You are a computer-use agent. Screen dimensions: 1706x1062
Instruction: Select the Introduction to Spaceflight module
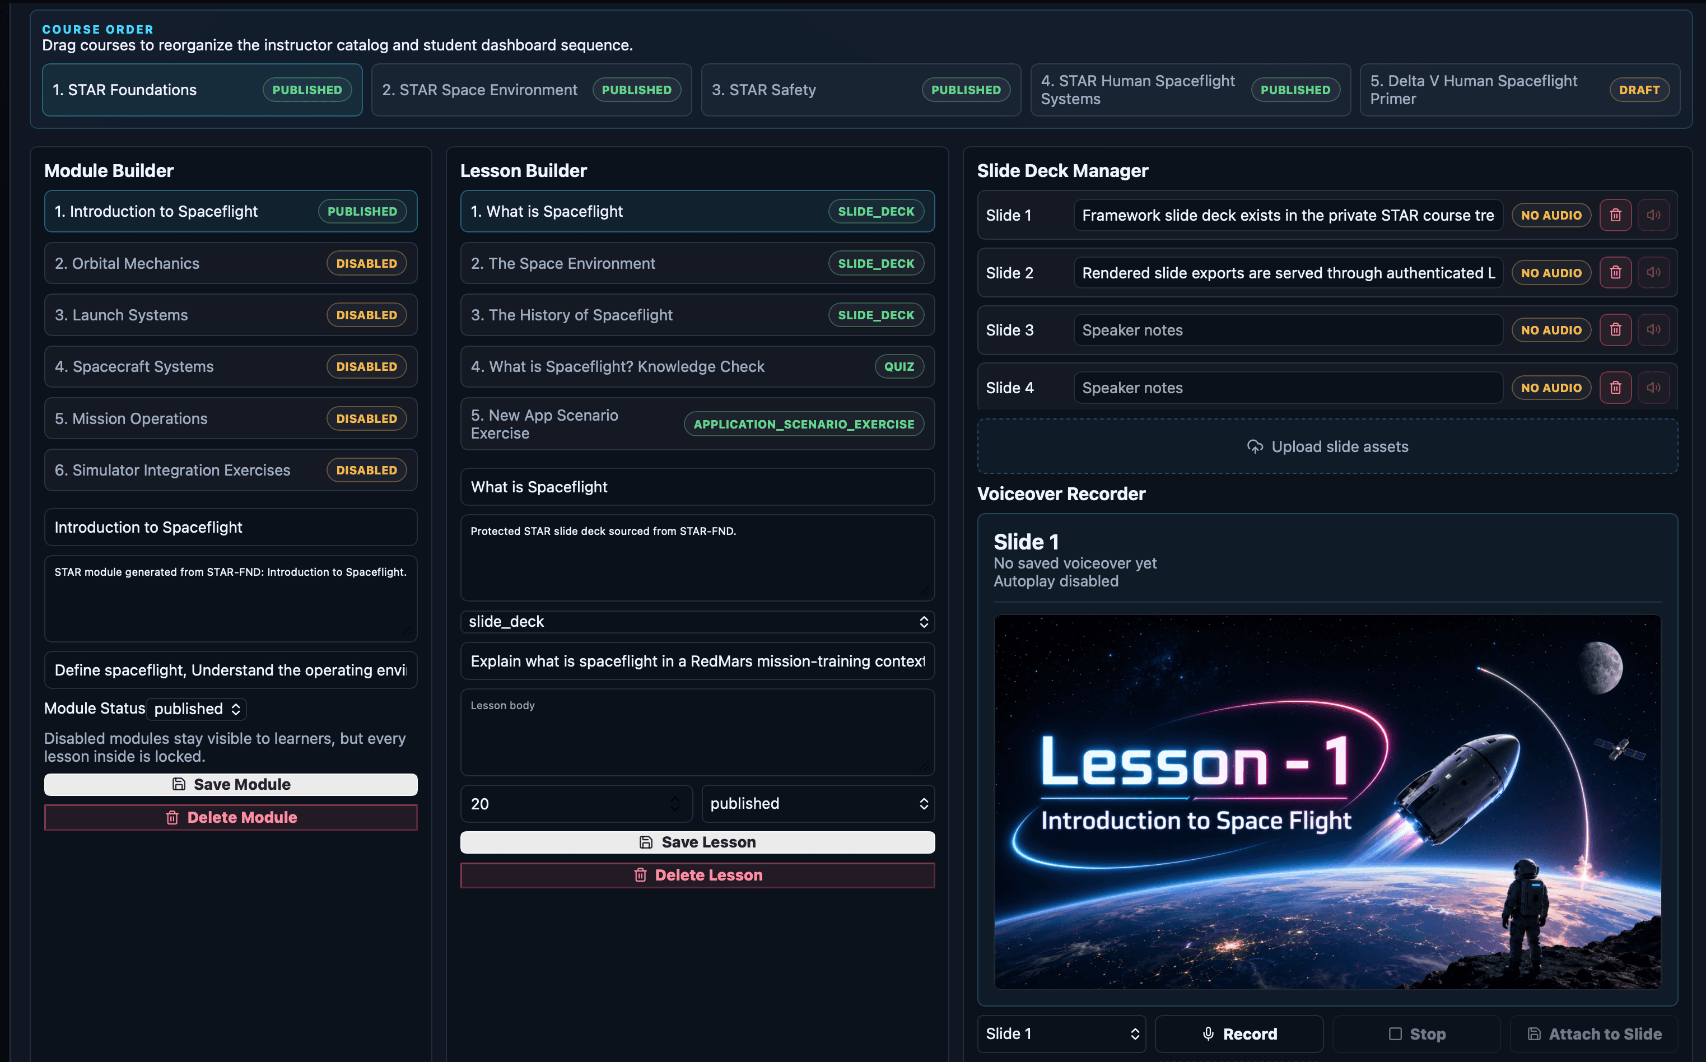(x=230, y=211)
